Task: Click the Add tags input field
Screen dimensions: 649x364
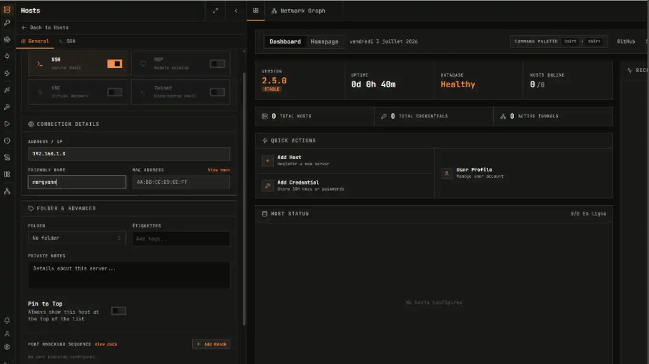Action: point(181,238)
